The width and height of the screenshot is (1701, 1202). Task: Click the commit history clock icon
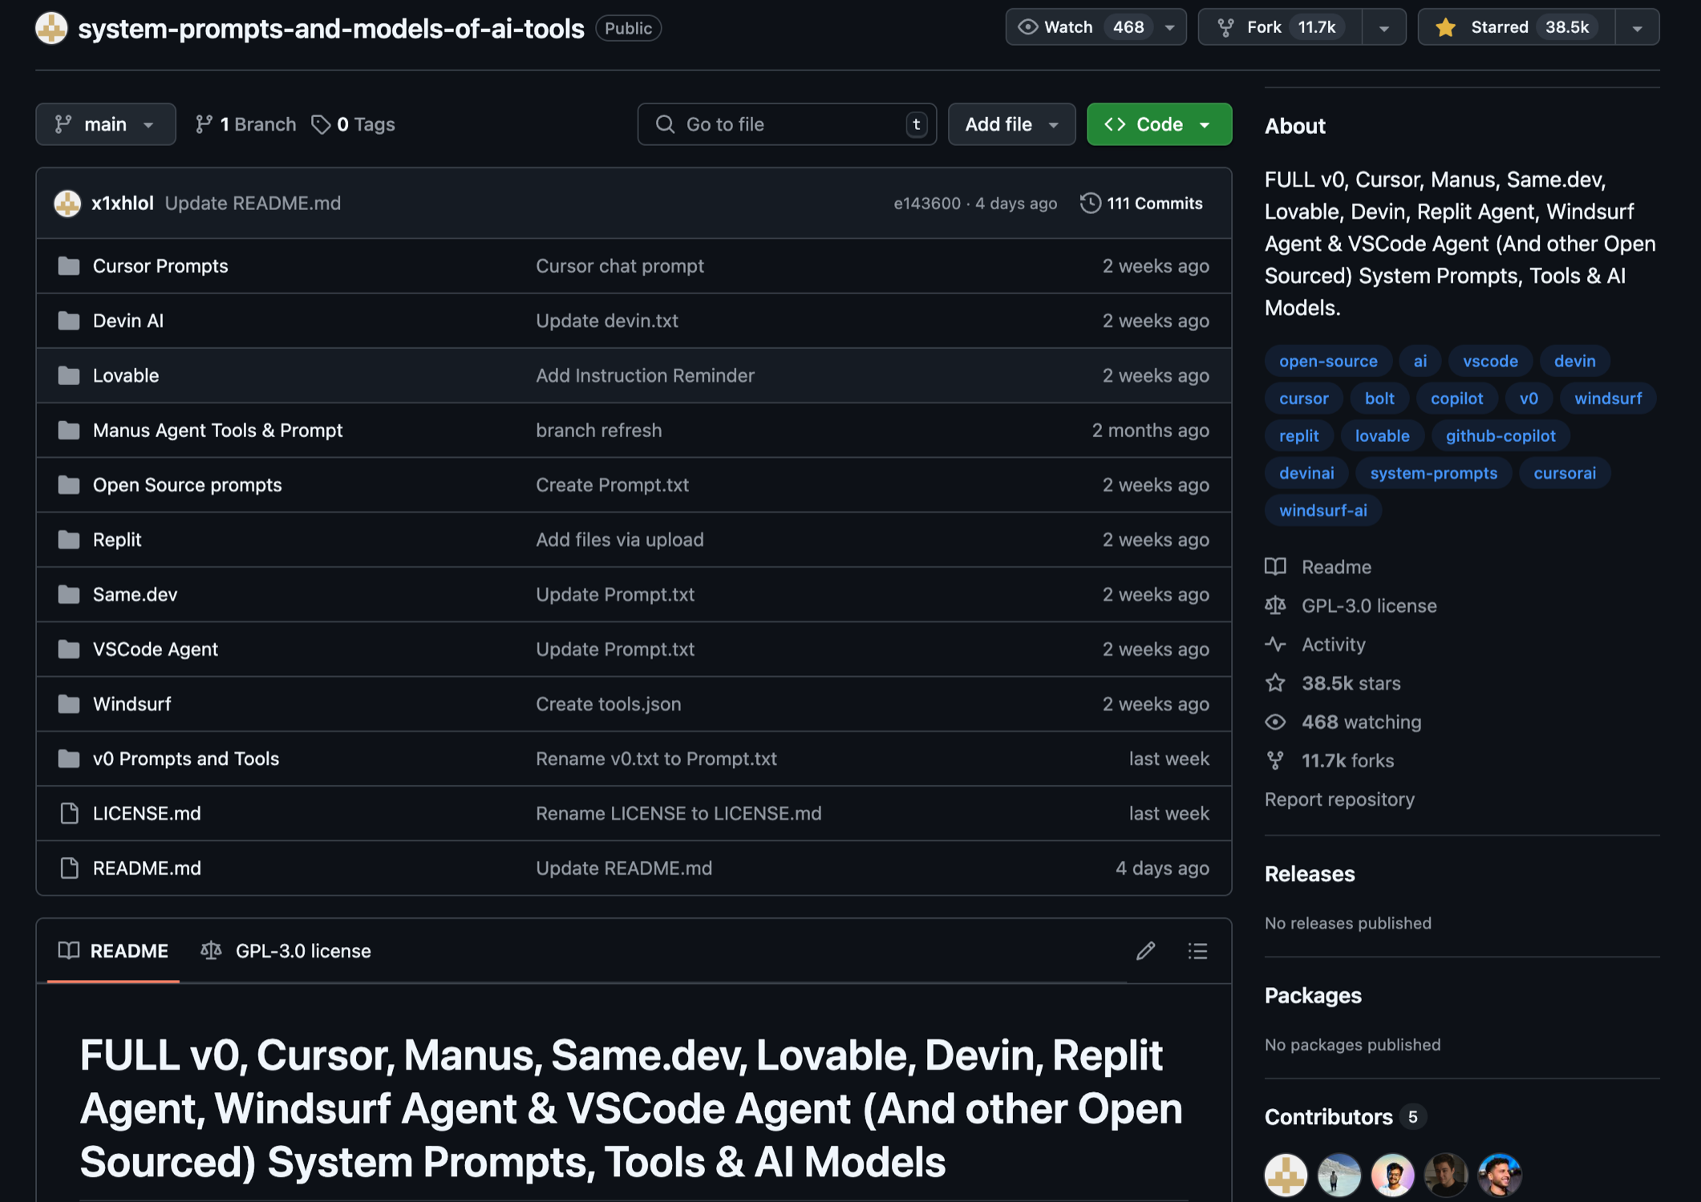click(1090, 203)
